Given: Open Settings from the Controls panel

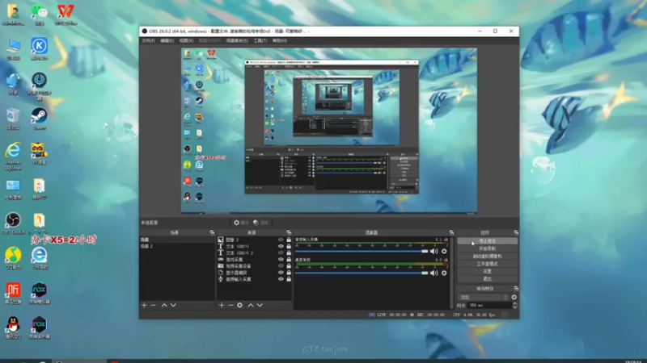Looking at the screenshot, I should click(488, 271).
